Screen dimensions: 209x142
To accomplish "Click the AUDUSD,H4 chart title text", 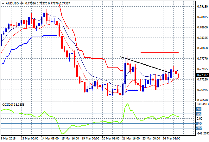I will point(15,3).
